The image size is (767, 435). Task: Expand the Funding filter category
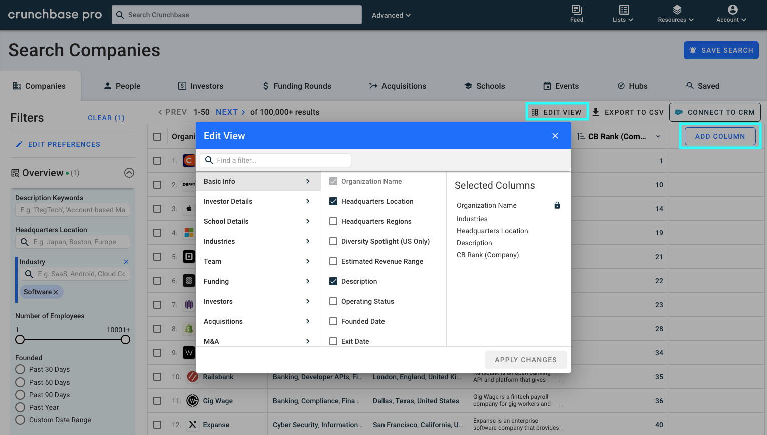(258, 281)
